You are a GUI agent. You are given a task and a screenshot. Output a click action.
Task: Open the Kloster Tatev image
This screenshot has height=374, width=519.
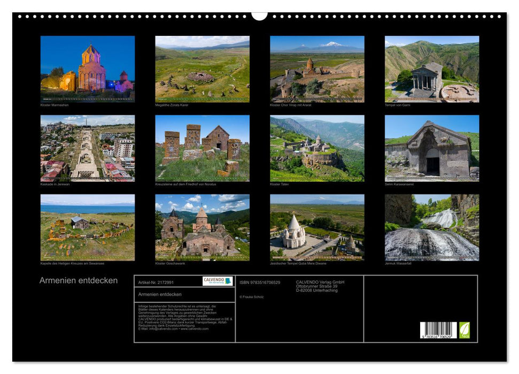319,147
